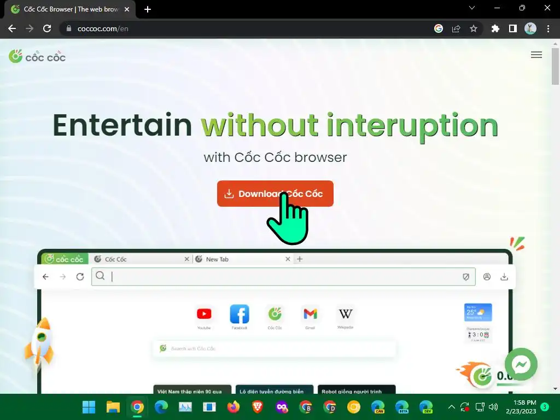Open the clock showing 1:58 PM

click(521, 407)
